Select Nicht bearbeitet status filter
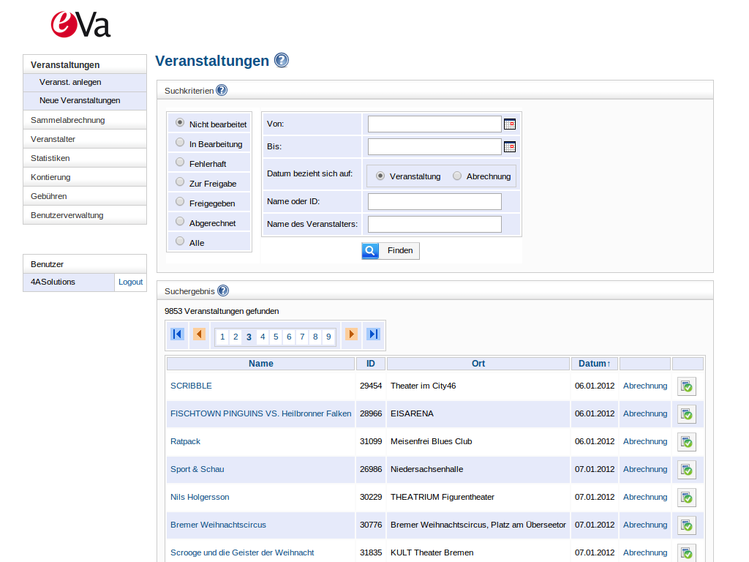 coord(180,123)
